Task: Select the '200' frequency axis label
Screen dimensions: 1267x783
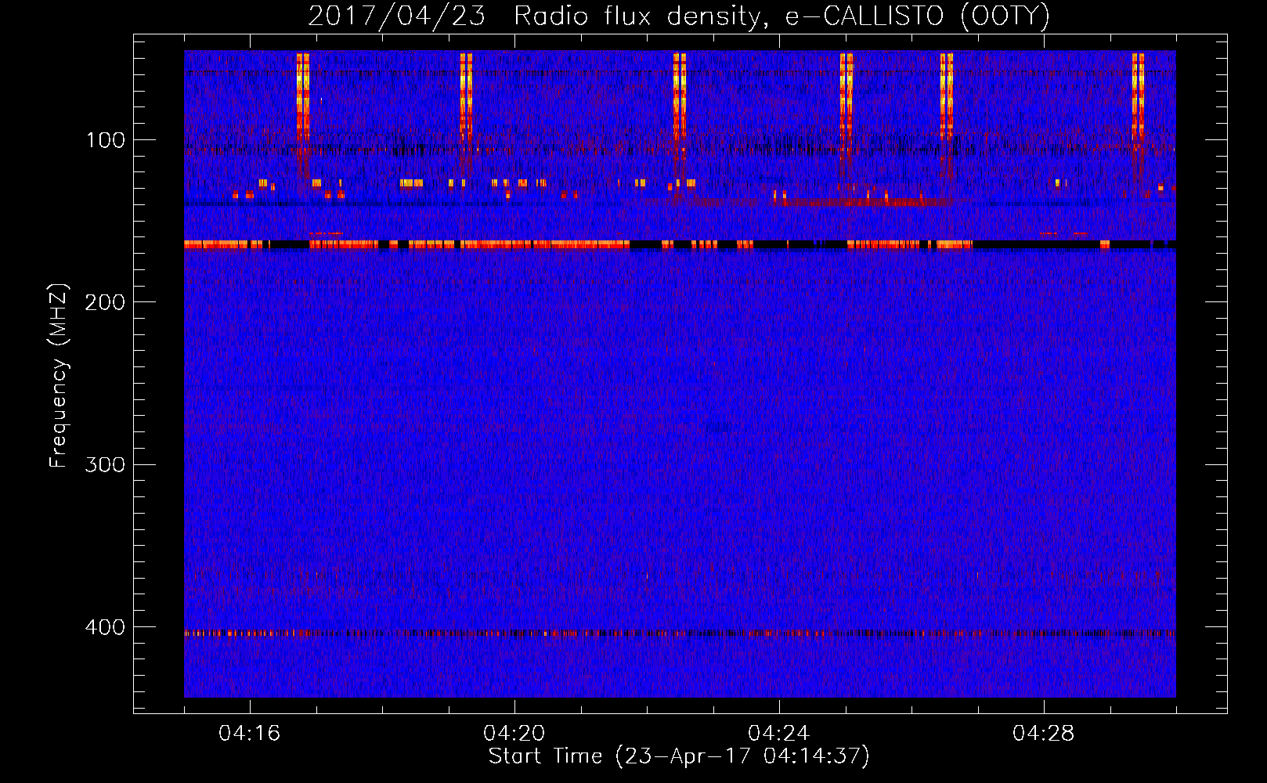Action: [105, 302]
